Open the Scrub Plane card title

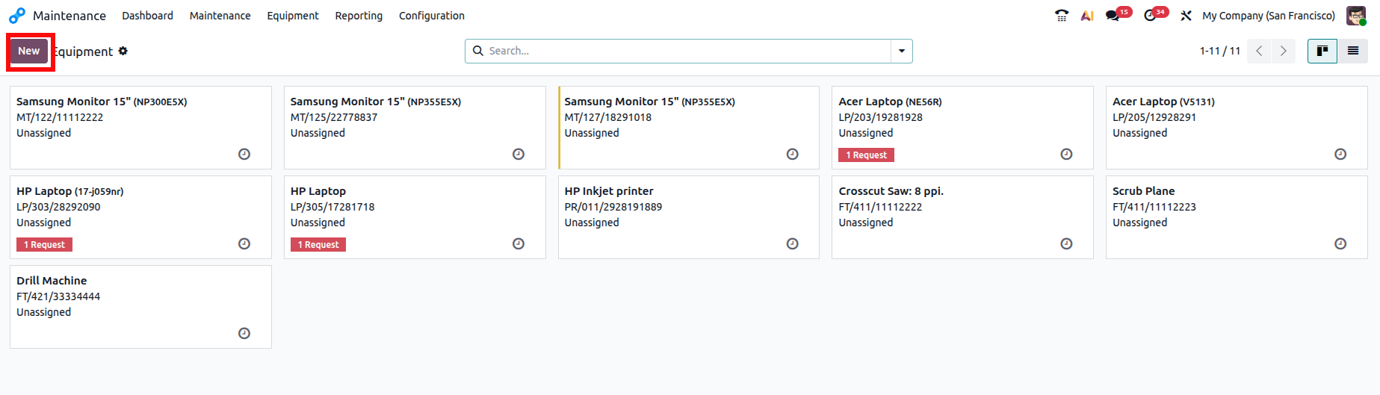pyautogui.click(x=1144, y=191)
